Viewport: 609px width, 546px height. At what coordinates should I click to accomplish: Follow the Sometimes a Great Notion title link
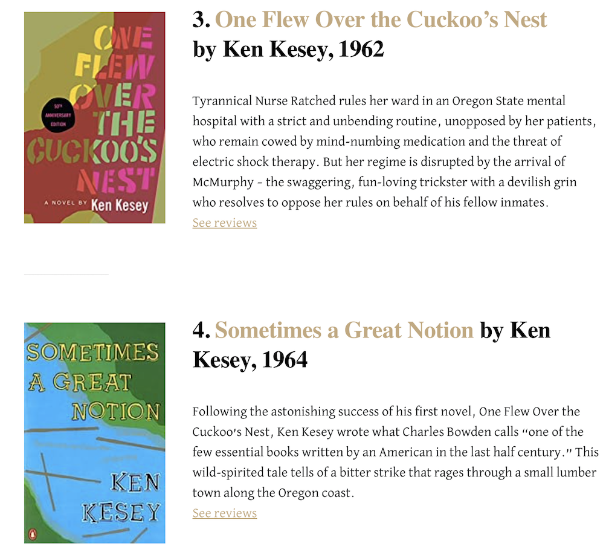[x=344, y=331]
